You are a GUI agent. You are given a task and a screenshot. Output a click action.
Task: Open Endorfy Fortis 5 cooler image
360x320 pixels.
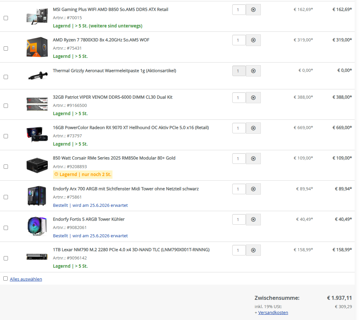[37, 226]
